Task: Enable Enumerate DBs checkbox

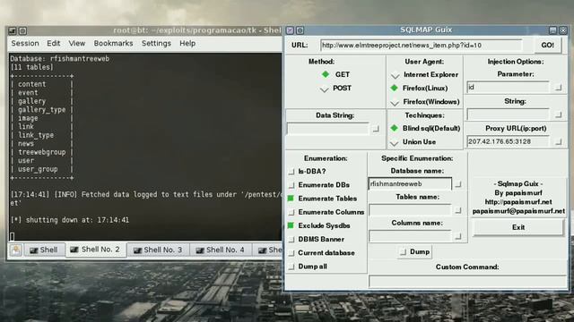Action: pos(291,185)
